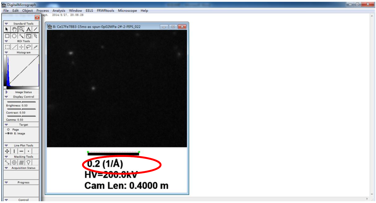Collapse the Display Control section

point(6,97)
